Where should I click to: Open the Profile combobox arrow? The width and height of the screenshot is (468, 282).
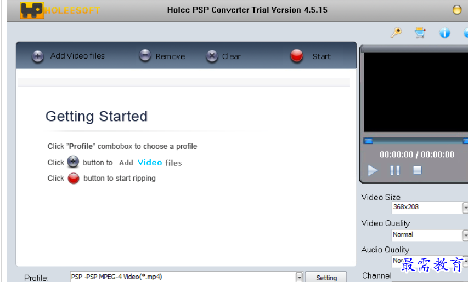pos(300,277)
